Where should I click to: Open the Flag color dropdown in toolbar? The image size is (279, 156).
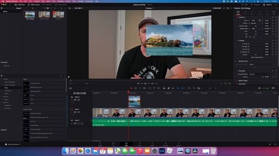coord(180,88)
